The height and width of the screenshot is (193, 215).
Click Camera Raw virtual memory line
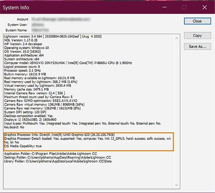(x=44, y=104)
